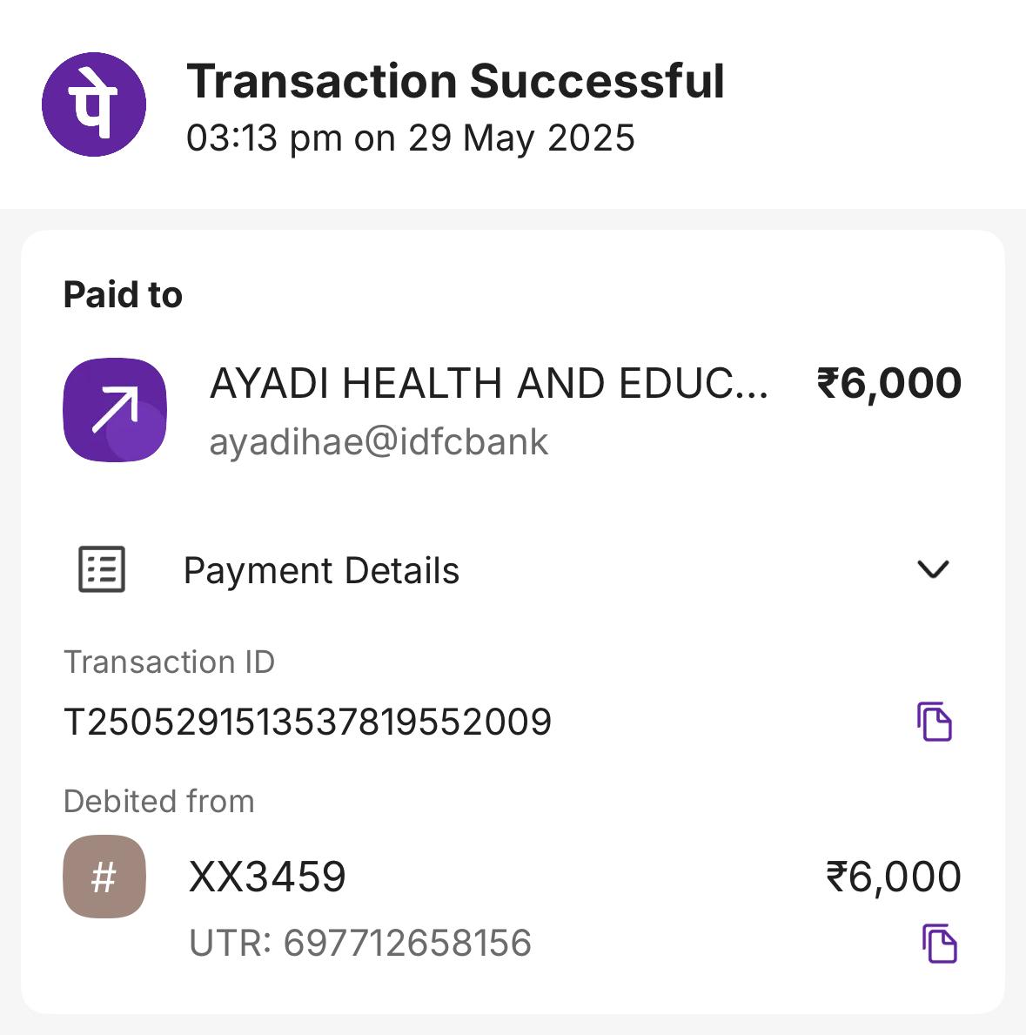Click the transaction date and time

[411, 138]
